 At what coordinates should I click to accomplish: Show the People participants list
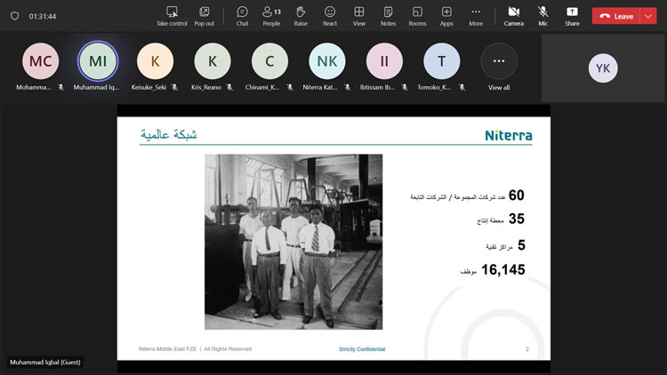coord(270,15)
